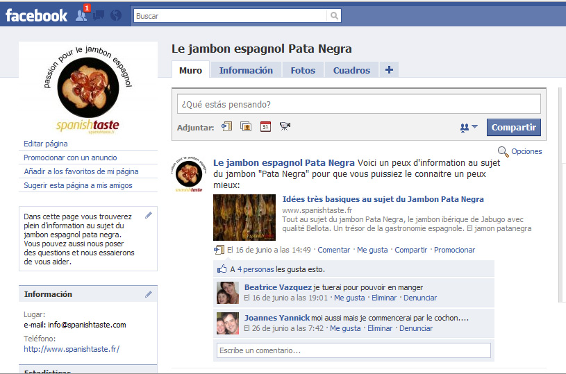Click the ¿Qué estás pensando? status box

click(x=359, y=104)
